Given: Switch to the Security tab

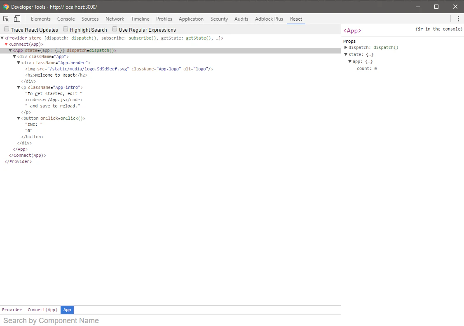Looking at the screenshot, I should (x=219, y=19).
